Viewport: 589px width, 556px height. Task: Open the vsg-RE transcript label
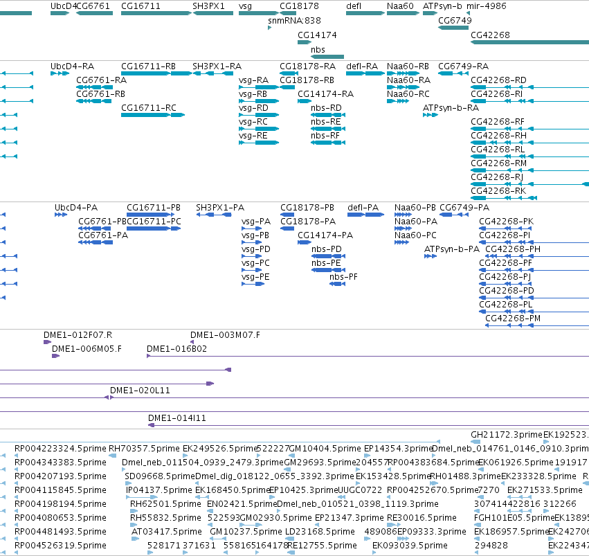point(253,136)
